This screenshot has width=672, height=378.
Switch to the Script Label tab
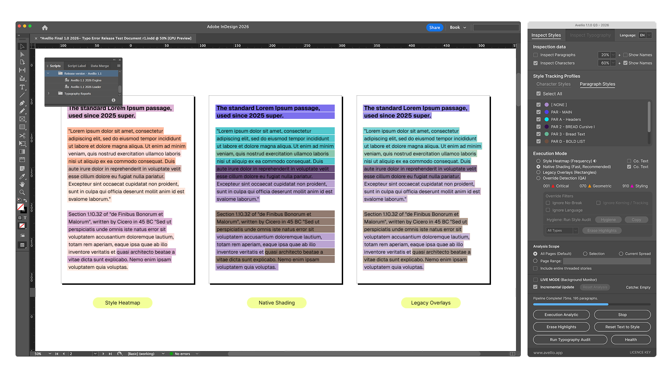pyautogui.click(x=76, y=66)
